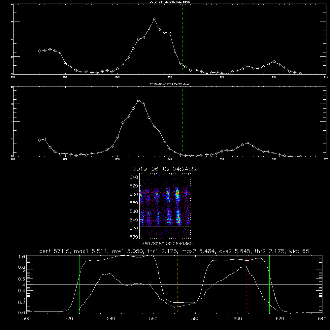
Task: Click the dotted blue threshold line in bottom plot
Action: [x=174, y=298]
